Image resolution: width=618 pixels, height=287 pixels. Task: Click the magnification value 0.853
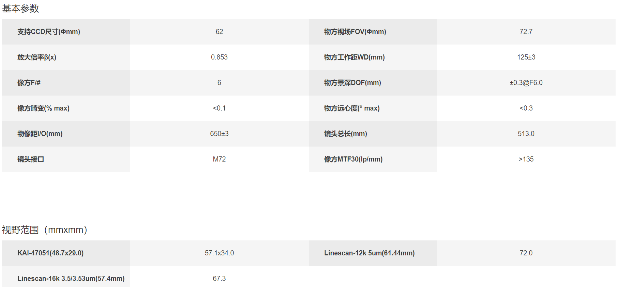[219, 57]
